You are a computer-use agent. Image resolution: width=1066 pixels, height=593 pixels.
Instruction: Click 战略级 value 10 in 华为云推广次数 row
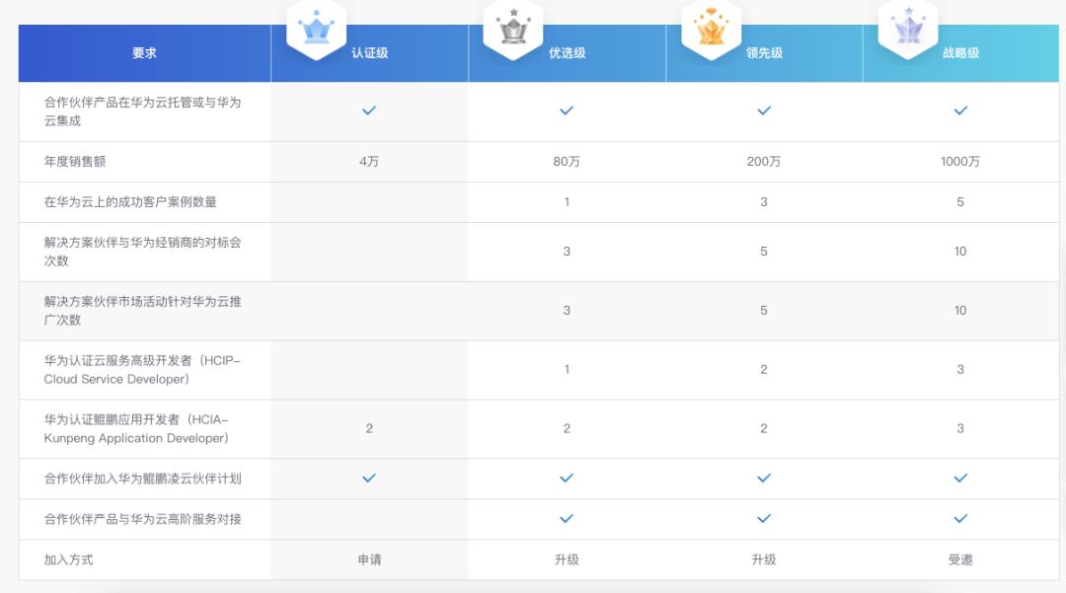coord(960,311)
